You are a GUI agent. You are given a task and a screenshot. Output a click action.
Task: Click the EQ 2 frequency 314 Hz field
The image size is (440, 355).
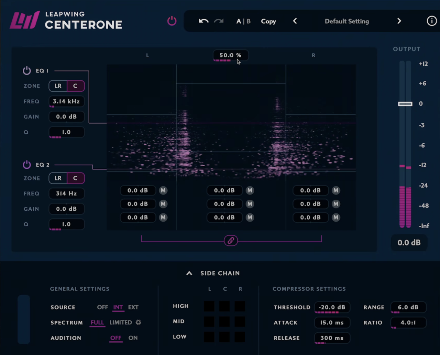point(66,193)
